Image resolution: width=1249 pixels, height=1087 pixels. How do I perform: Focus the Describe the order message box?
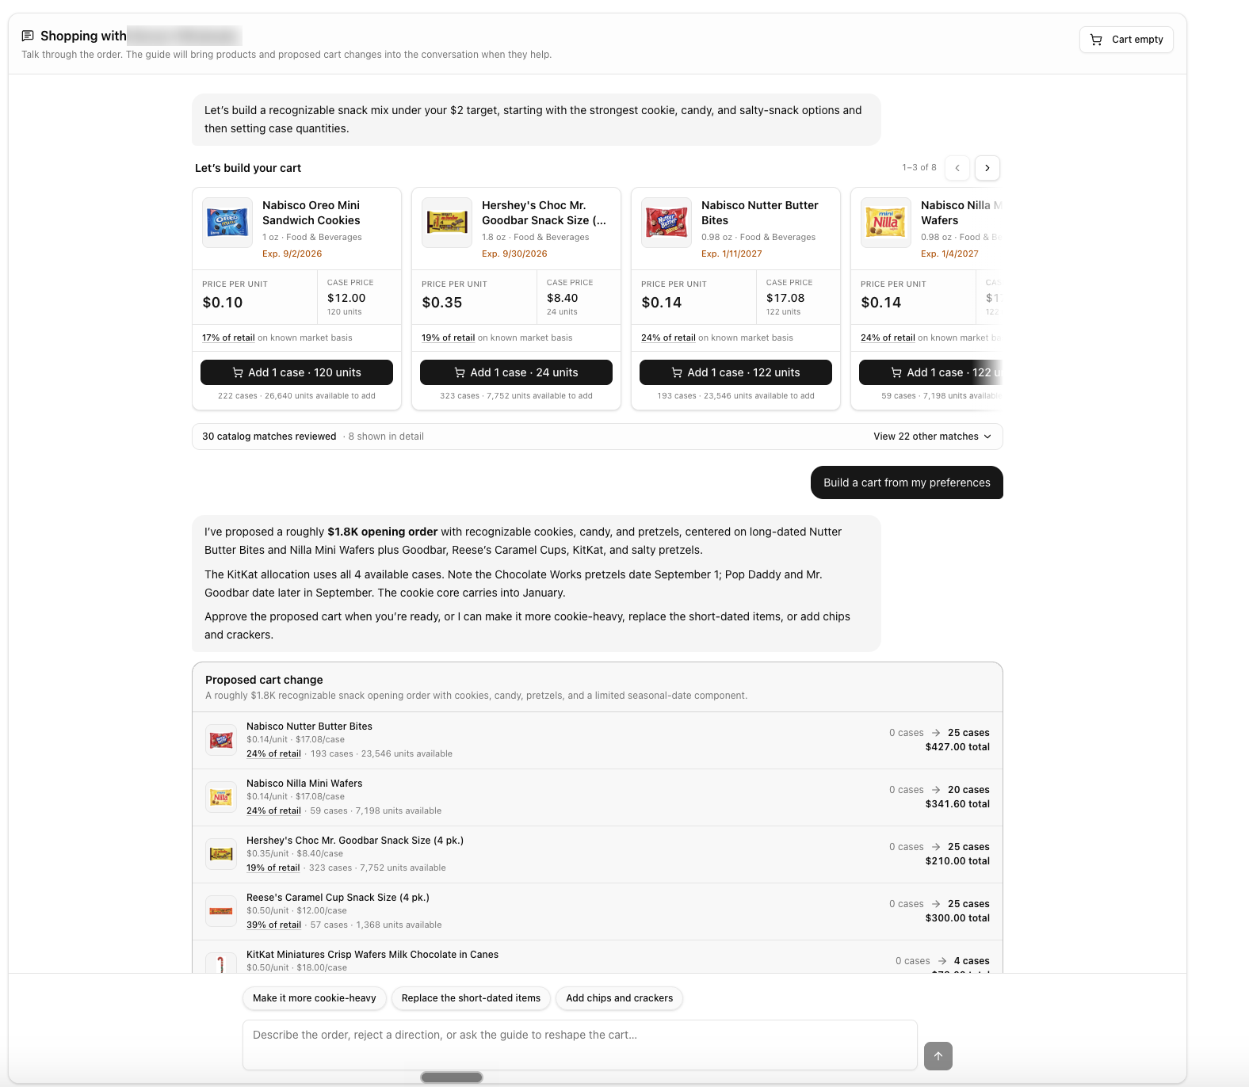(580, 1045)
